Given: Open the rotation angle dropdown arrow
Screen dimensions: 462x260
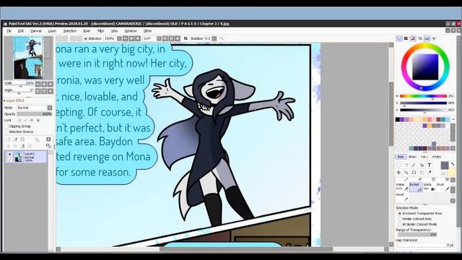Looking at the screenshot, I should click(x=159, y=38).
